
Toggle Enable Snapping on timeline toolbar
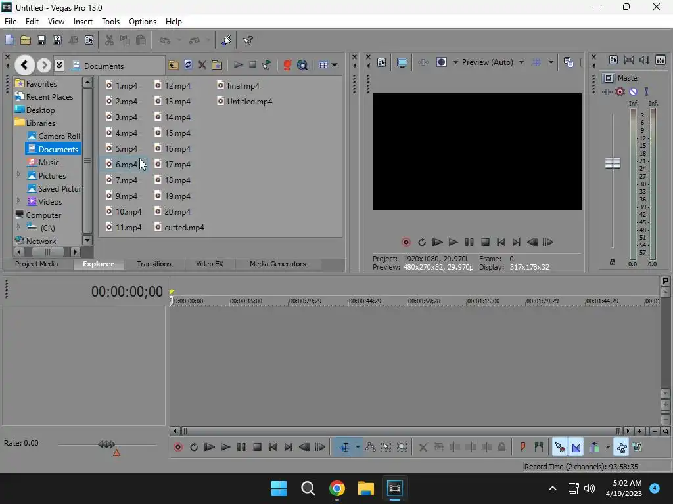560,448
